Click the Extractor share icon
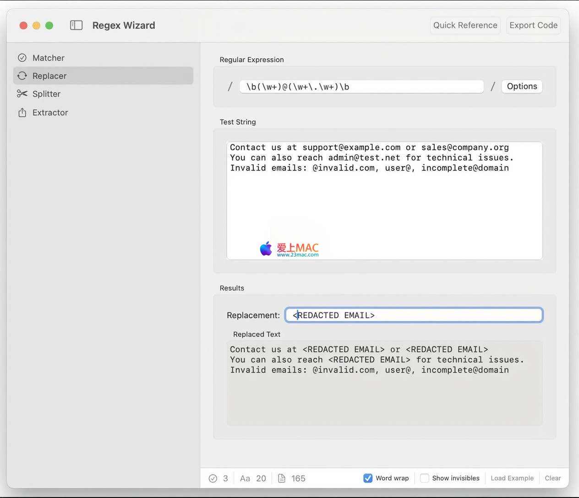The height and width of the screenshot is (498, 579). point(22,113)
